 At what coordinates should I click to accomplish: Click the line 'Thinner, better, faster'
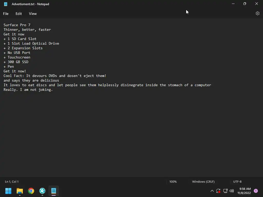[x=27, y=30]
